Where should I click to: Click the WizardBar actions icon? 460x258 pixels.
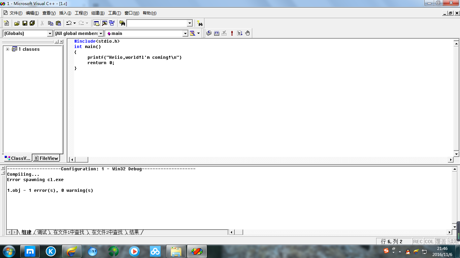point(193,33)
